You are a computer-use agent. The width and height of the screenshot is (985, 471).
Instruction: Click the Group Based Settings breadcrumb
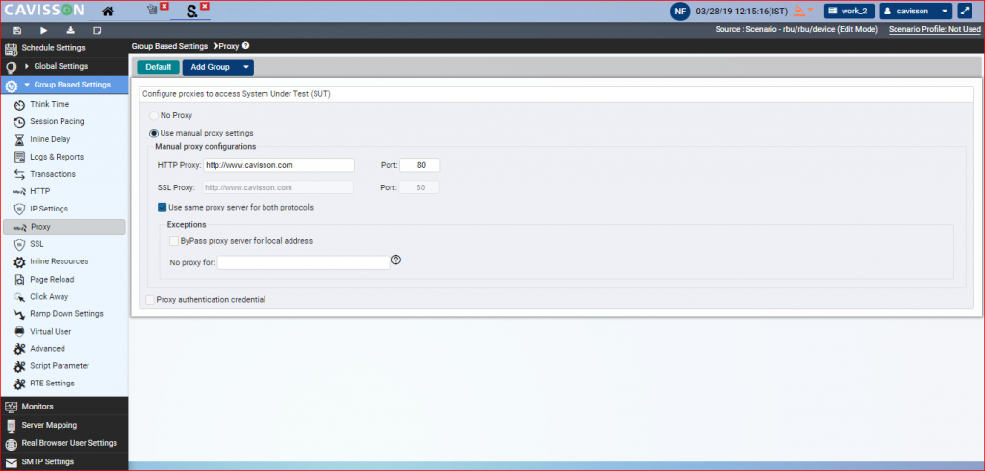tap(169, 46)
